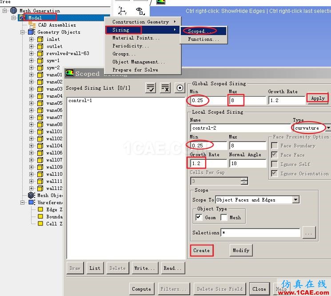The height and width of the screenshot is (296, 331).
Task: Choose Scoped... from the Sizing submenu
Action: click(203, 31)
